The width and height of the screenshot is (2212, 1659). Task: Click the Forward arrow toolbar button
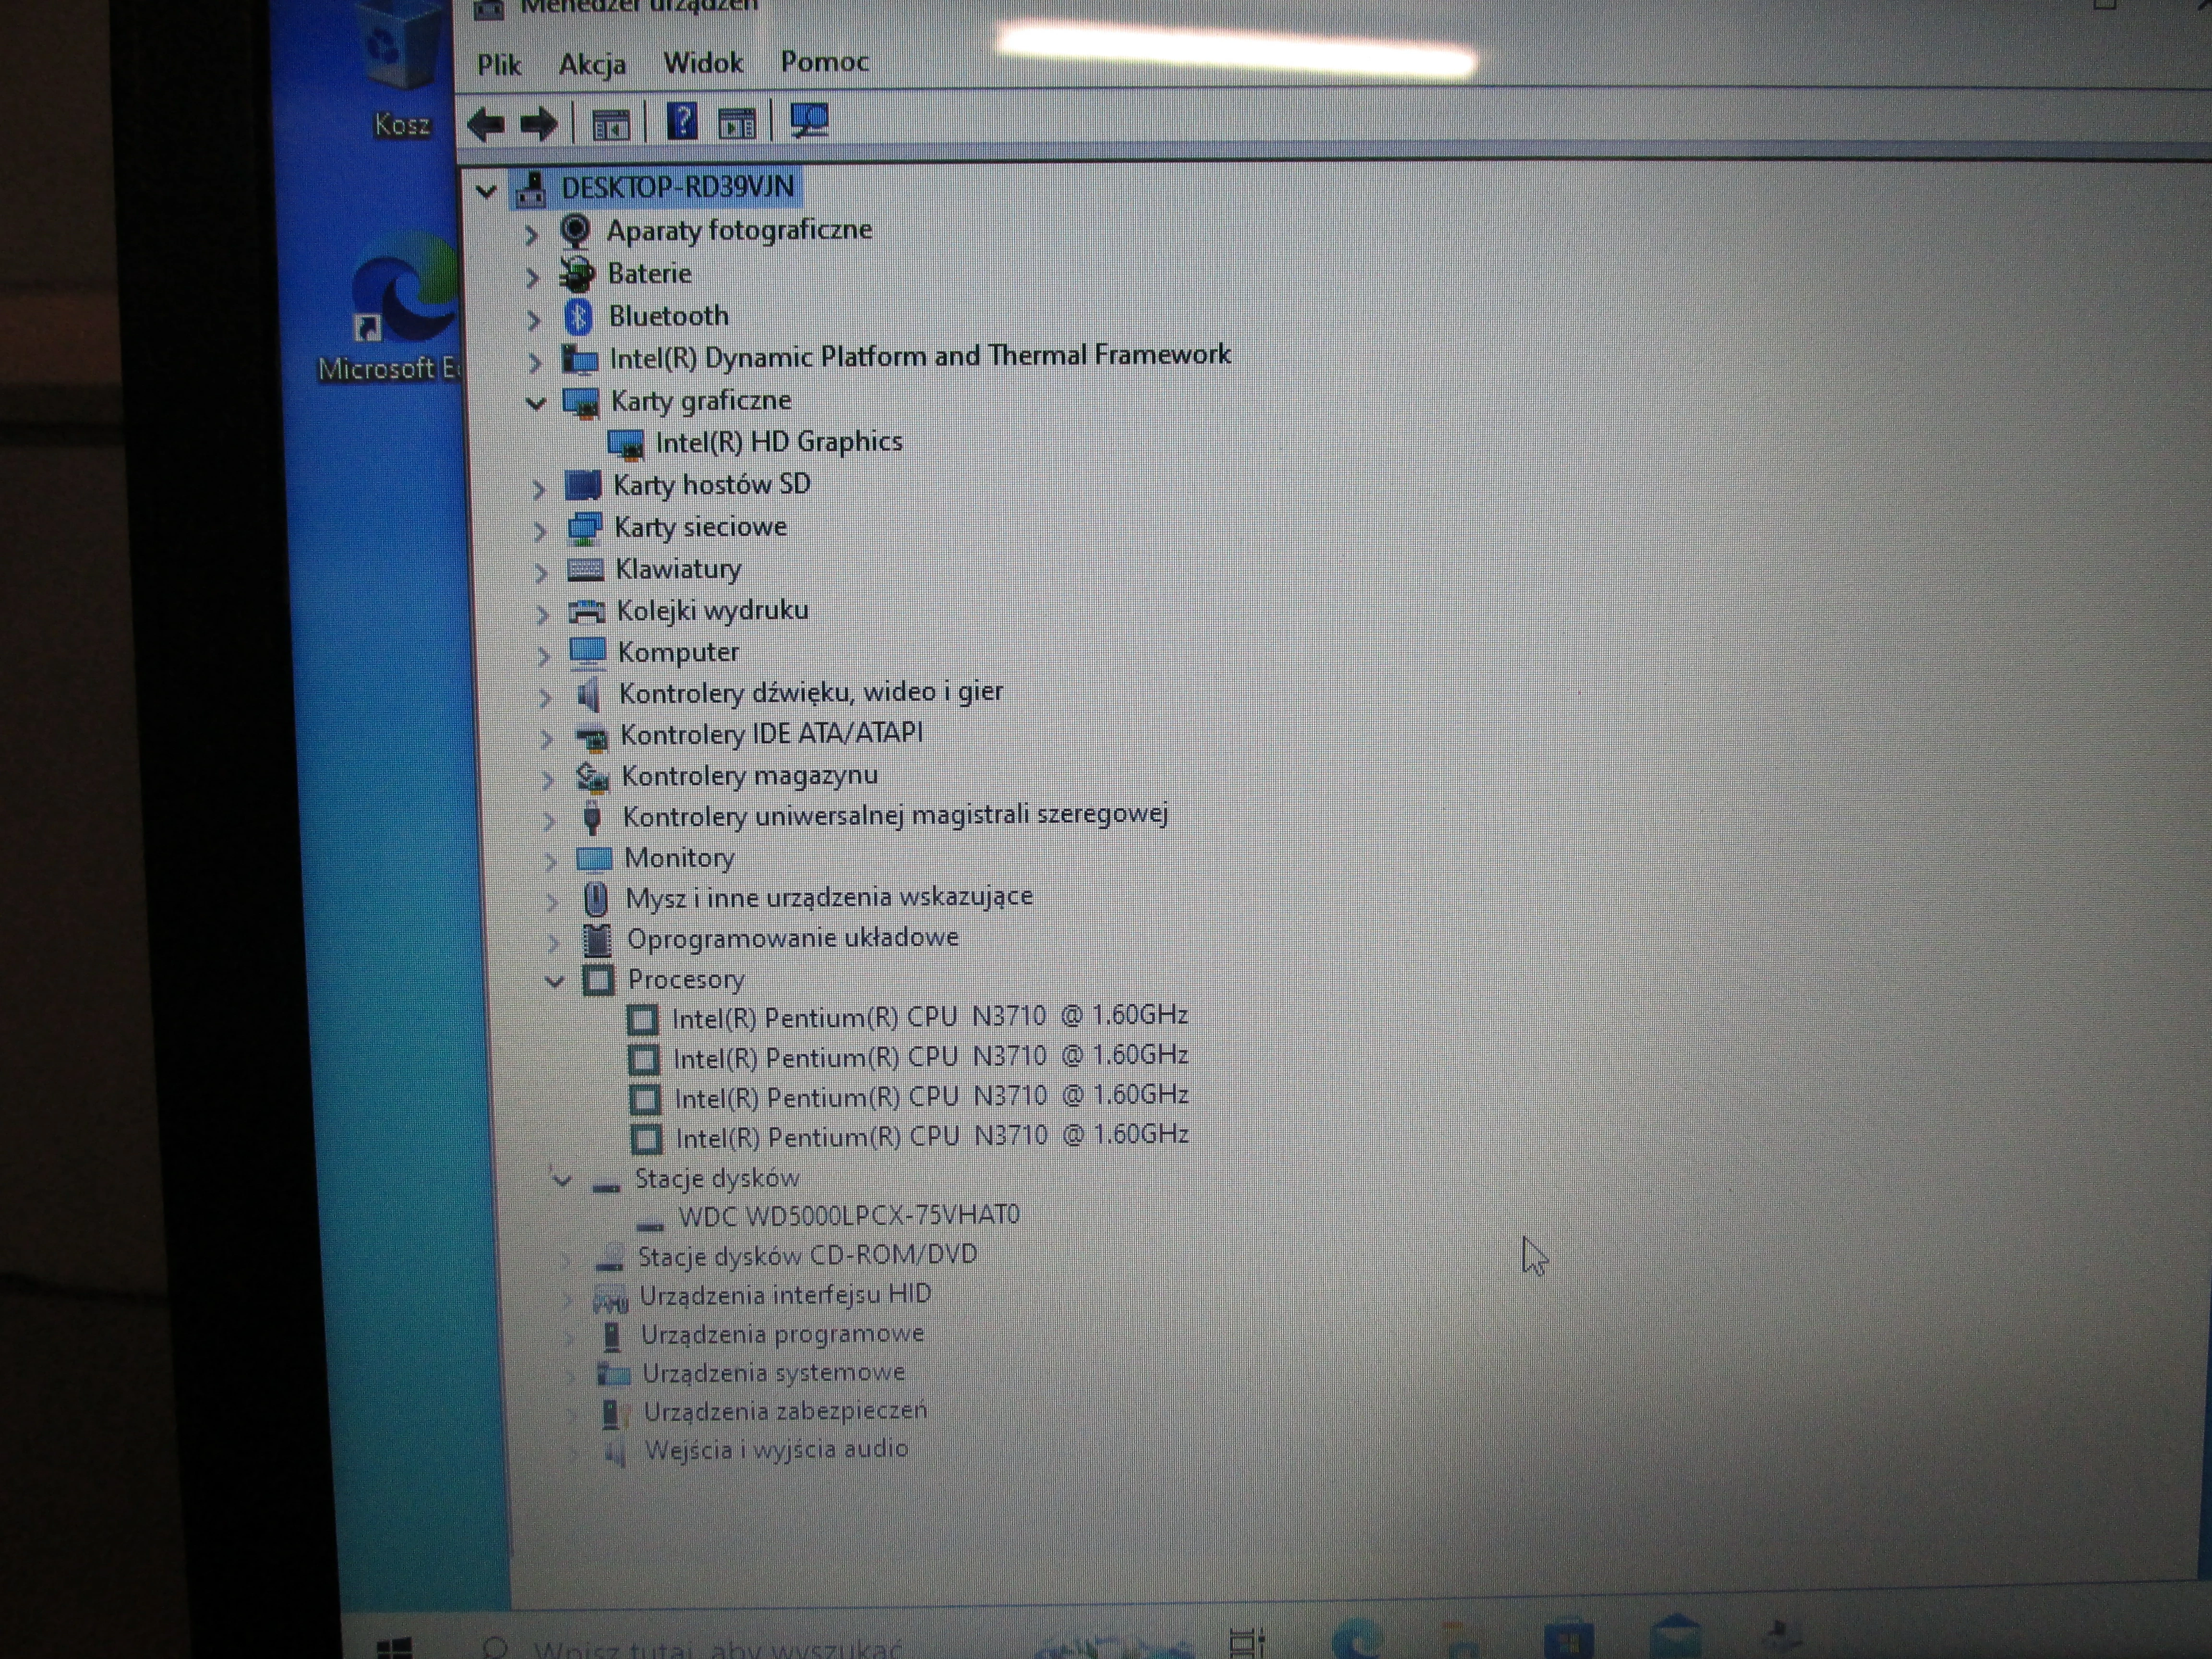pos(539,125)
